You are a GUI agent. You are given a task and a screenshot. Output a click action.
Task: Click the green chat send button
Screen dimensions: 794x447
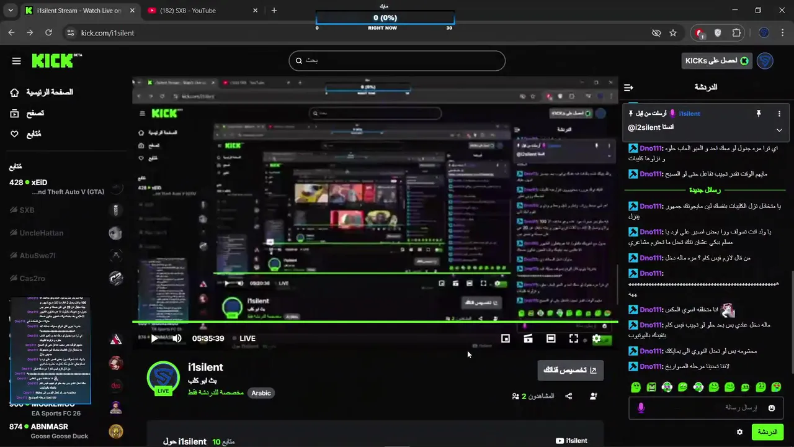pyautogui.click(x=767, y=432)
